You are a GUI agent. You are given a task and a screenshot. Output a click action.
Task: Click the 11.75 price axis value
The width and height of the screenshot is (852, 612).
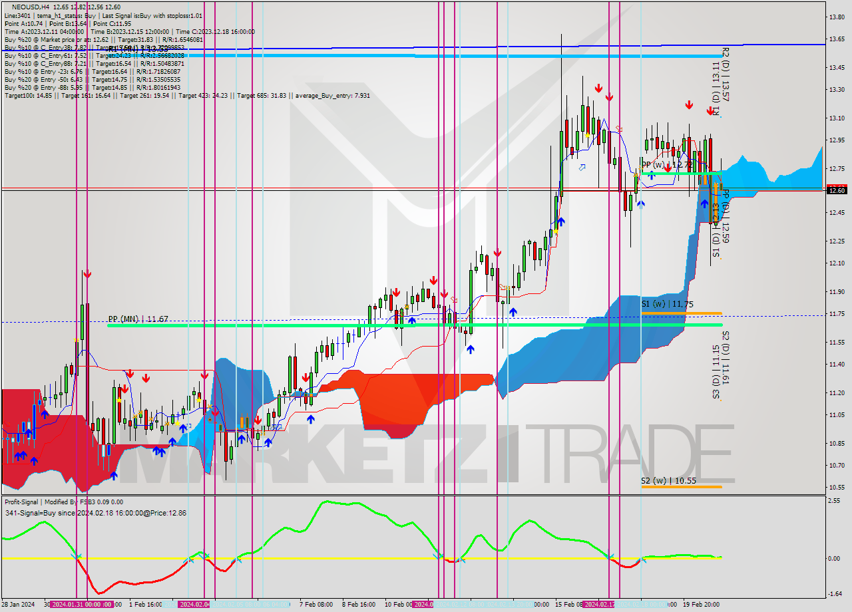(837, 313)
